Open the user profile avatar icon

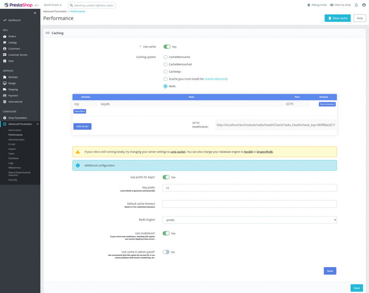click(364, 5)
